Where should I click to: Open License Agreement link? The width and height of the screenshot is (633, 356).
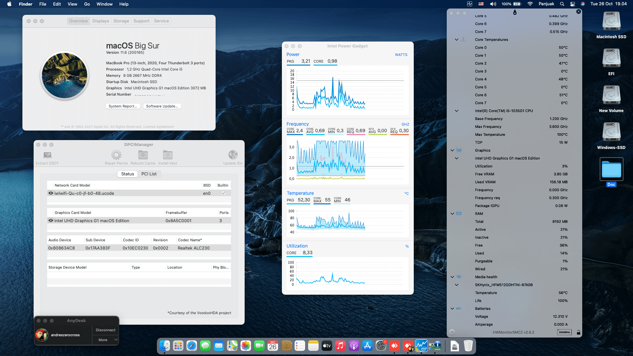point(159,127)
